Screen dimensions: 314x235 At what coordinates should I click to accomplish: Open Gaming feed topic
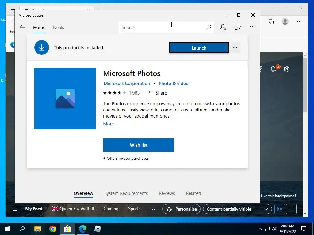tap(111, 209)
